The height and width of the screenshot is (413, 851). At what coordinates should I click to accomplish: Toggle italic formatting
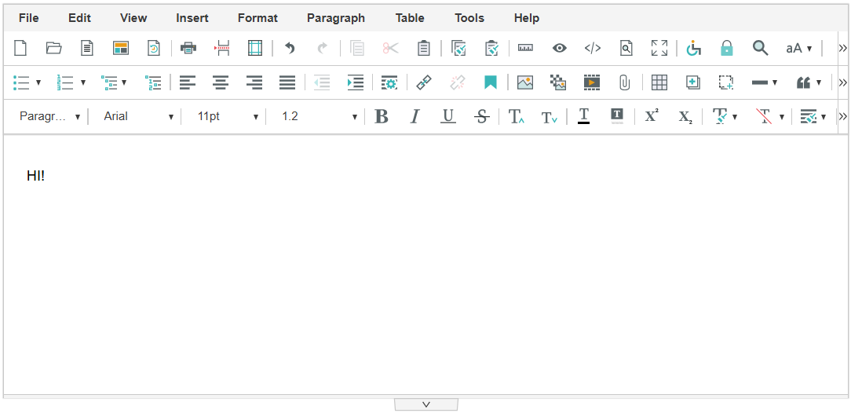tap(415, 116)
